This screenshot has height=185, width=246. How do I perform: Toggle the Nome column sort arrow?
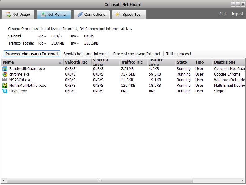coord(60,62)
